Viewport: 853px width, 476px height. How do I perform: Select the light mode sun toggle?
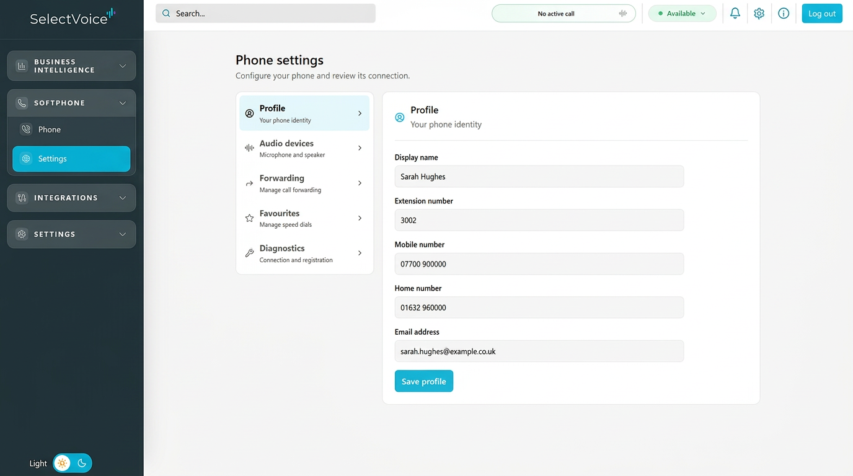(x=62, y=463)
